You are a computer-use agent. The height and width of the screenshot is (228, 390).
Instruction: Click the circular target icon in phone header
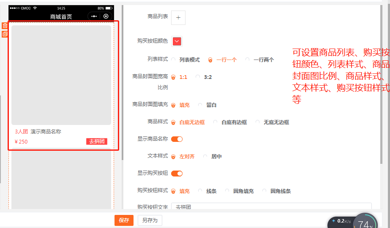click(x=106, y=16)
